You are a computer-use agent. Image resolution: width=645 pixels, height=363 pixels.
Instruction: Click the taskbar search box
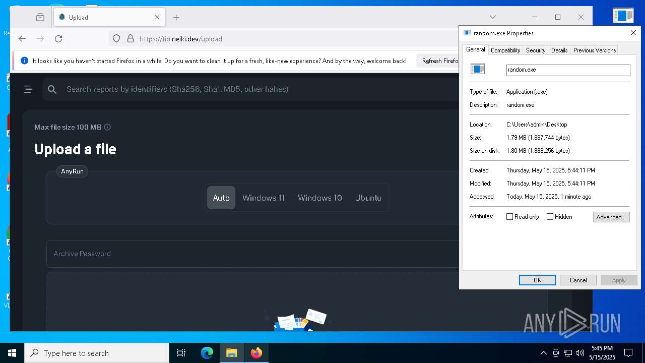[97, 353]
